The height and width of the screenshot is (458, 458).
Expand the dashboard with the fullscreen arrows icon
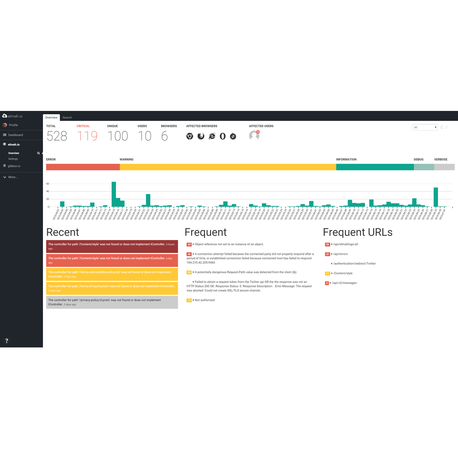(x=446, y=127)
